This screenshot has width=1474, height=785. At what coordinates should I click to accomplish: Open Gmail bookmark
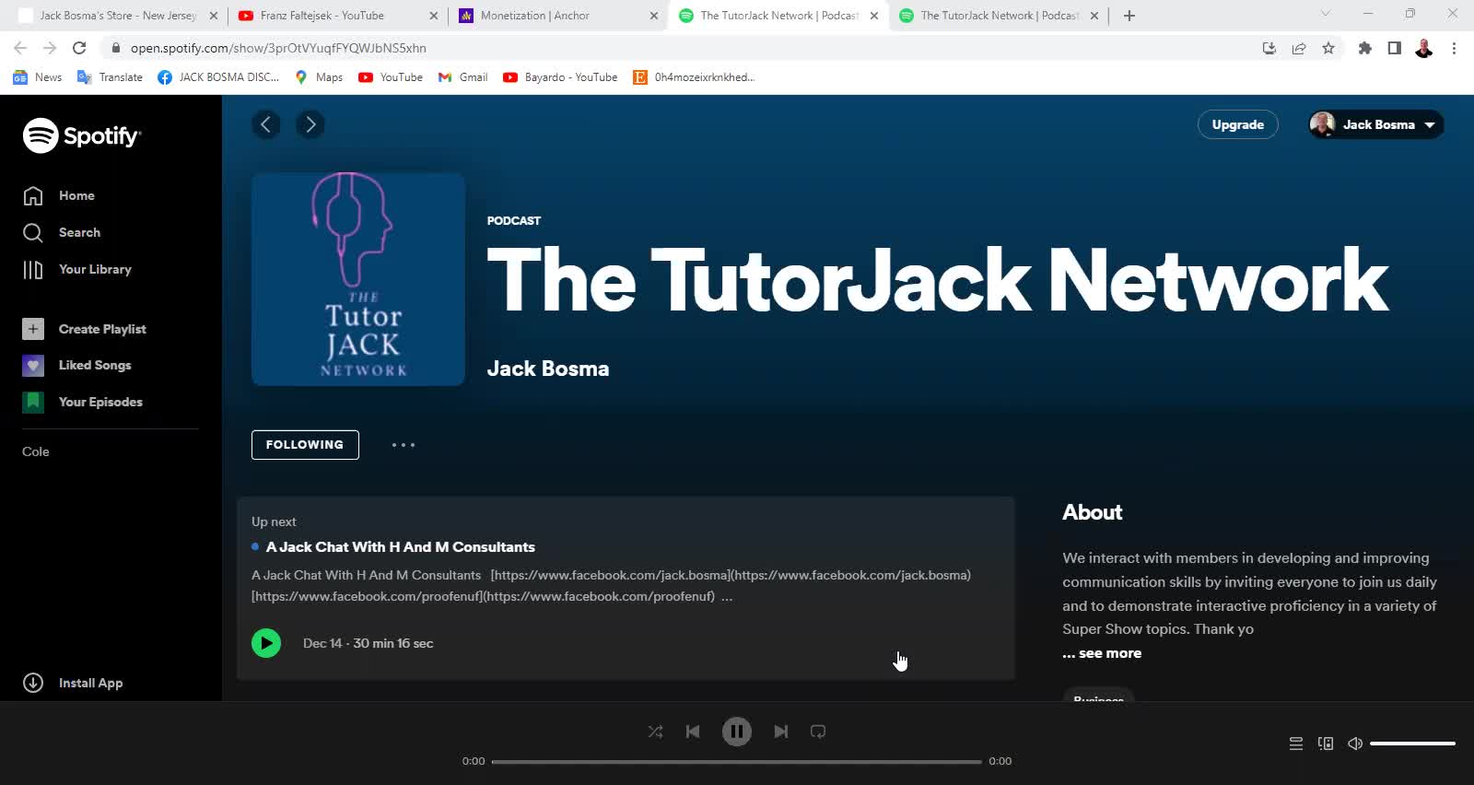pyautogui.click(x=462, y=77)
